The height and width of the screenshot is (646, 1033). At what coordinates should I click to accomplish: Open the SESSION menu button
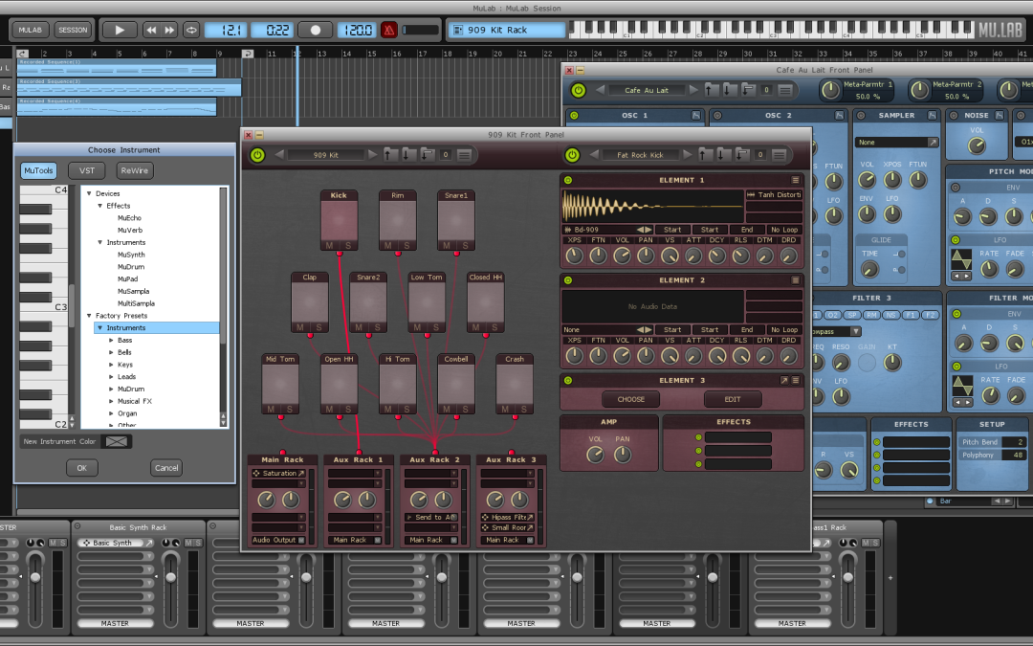73,30
